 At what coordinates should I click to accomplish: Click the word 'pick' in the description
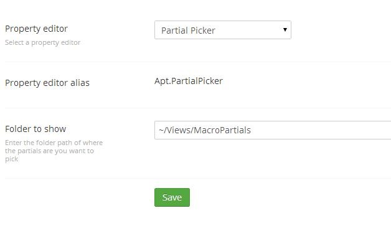point(11,159)
